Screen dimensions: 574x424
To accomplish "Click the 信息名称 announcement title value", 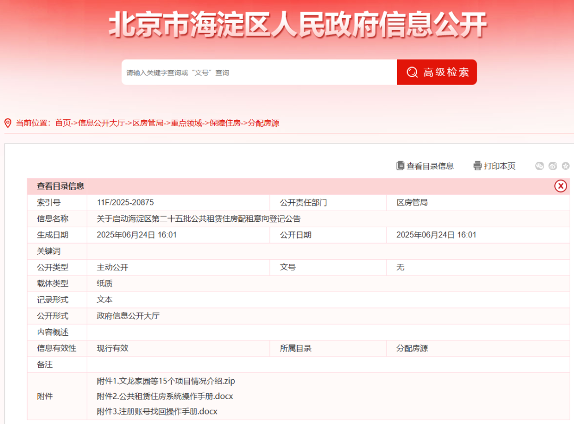I will (x=198, y=219).
